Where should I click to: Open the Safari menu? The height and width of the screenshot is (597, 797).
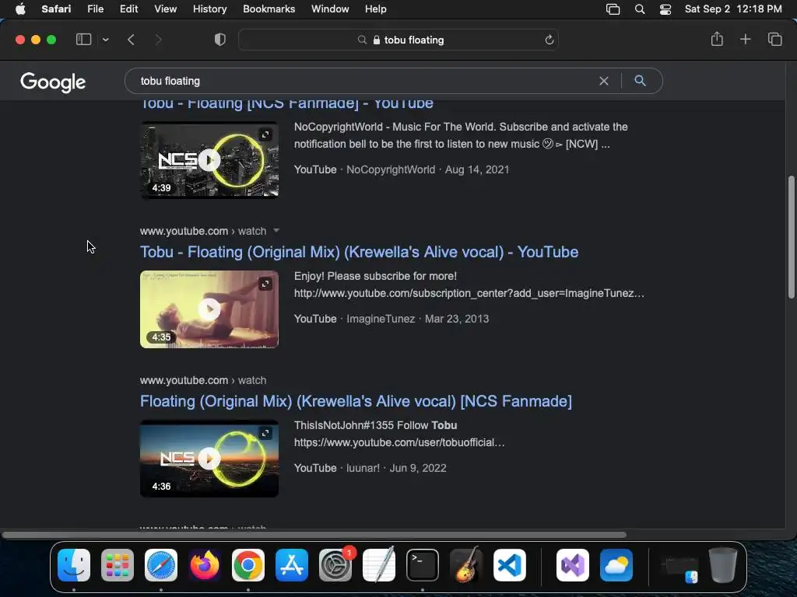(x=56, y=9)
